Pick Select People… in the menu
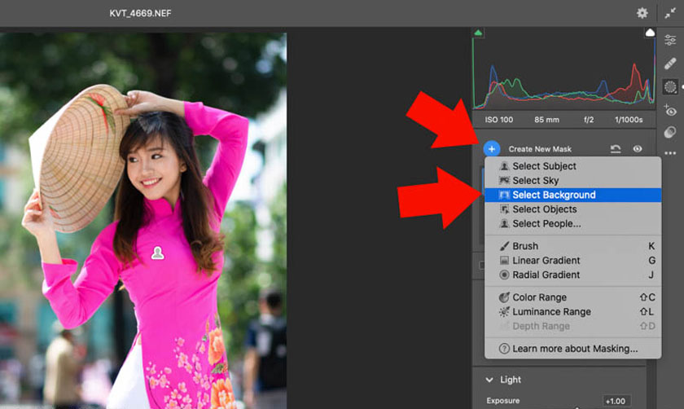This screenshot has width=684, height=409. (x=546, y=223)
